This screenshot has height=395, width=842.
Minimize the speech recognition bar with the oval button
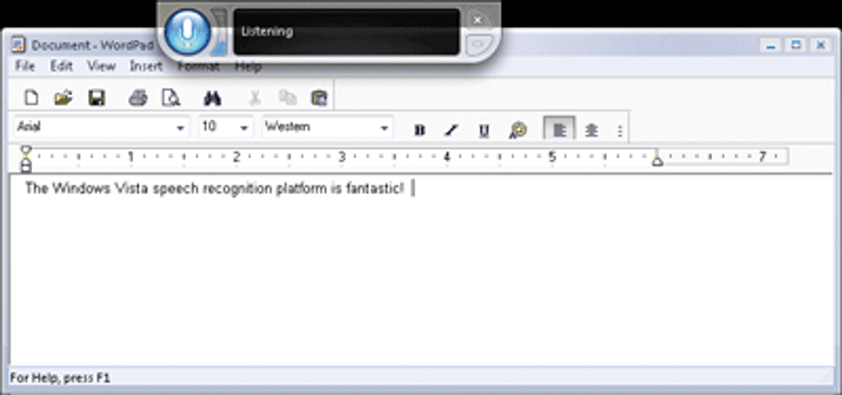tap(478, 45)
